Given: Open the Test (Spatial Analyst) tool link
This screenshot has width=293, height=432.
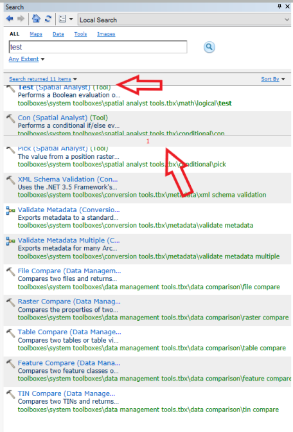Looking at the screenshot, I should pyautogui.click(x=64, y=87).
